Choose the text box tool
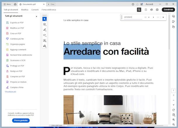178x128 pixels. pos(44,40)
